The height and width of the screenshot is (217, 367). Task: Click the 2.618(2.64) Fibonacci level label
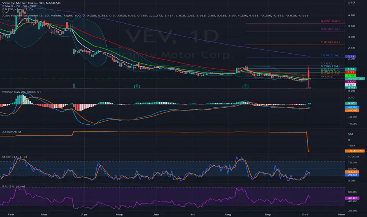[330, 43]
